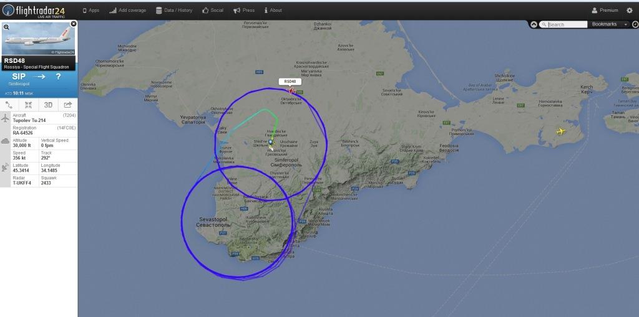
Task: Click the share flight icon
Action: (67, 105)
